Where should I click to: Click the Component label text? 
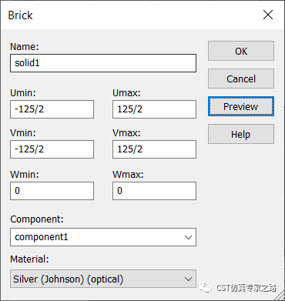tap(37, 219)
